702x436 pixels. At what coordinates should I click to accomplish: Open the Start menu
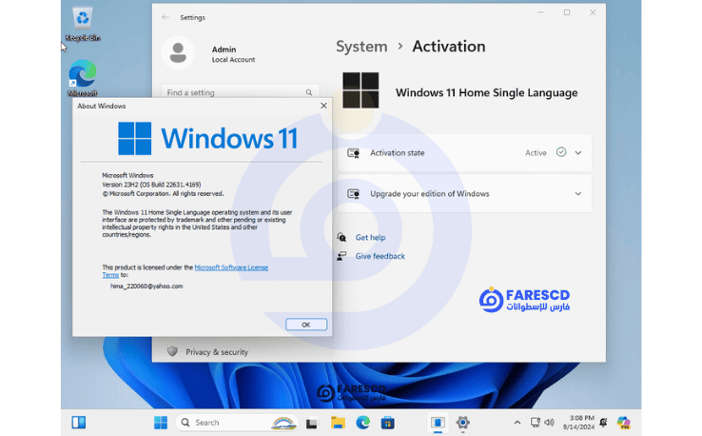(160, 423)
